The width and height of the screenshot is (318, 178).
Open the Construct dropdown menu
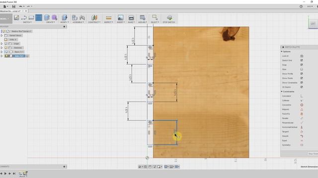[x=94, y=22]
